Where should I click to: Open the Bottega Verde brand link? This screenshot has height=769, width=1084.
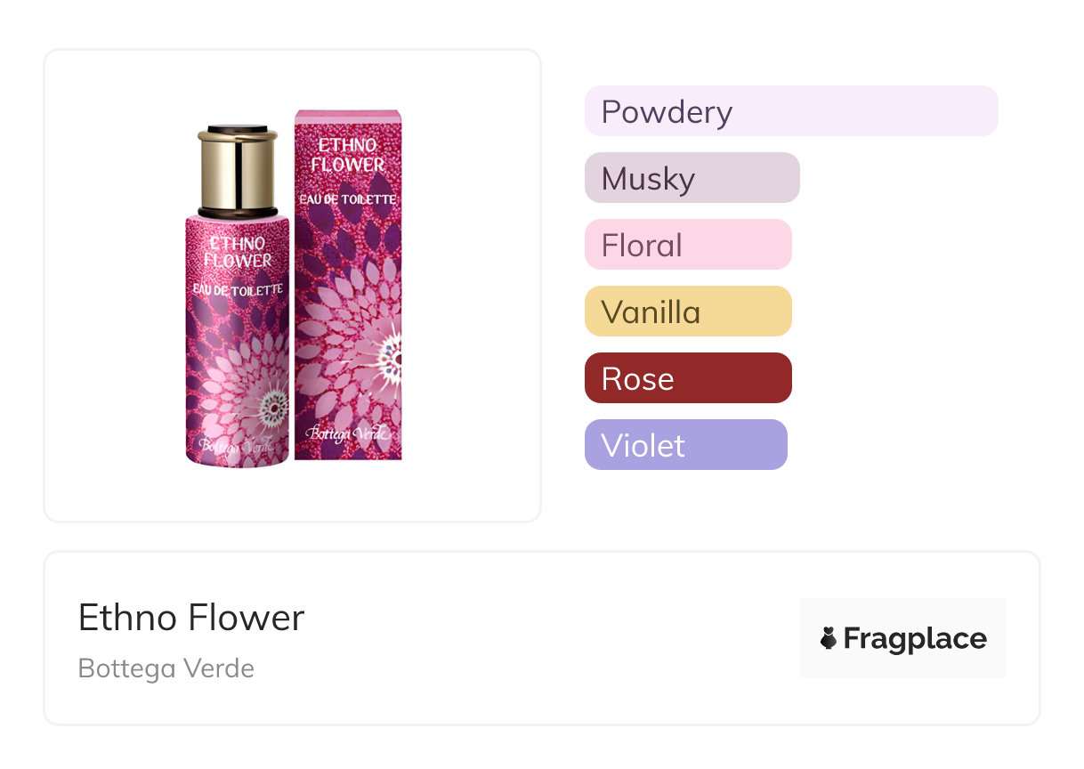[x=166, y=668]
